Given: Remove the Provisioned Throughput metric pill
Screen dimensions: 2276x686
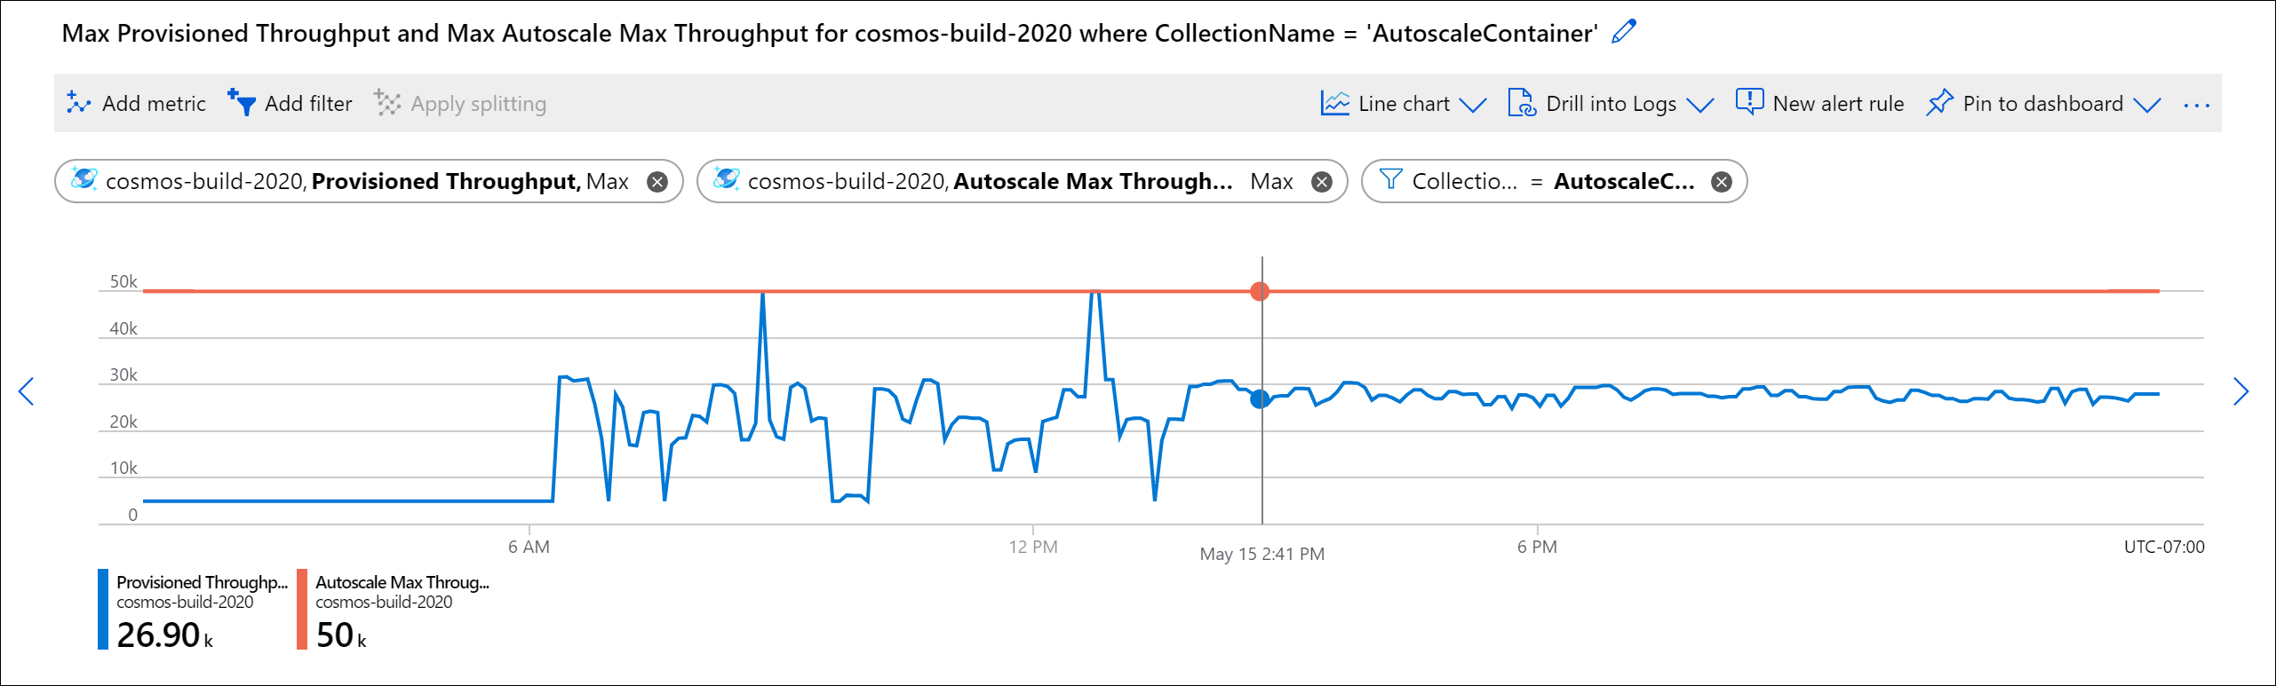Looking at the screenshot, I should point(656,181).
